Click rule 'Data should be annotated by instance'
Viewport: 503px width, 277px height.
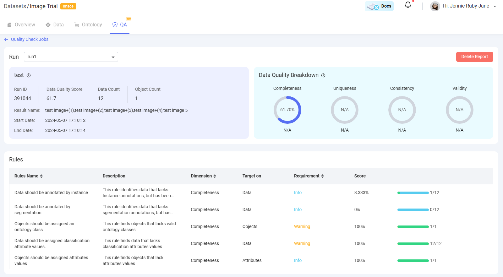click(51, 193)
